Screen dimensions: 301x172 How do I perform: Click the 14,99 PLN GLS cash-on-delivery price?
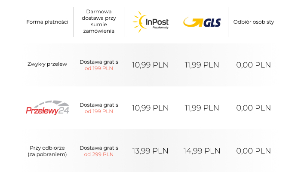(202, 151)
